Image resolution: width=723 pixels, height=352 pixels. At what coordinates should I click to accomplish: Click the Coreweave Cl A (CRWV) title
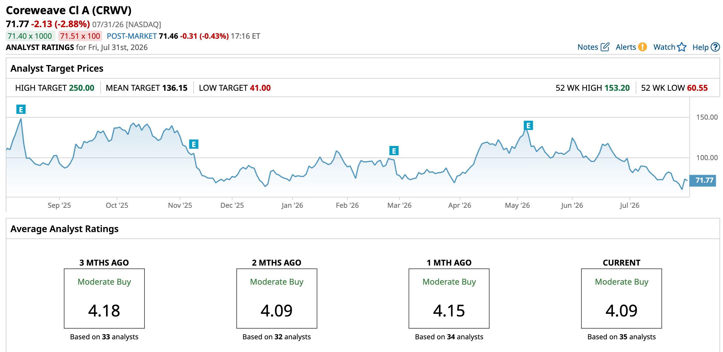point(69,11)
